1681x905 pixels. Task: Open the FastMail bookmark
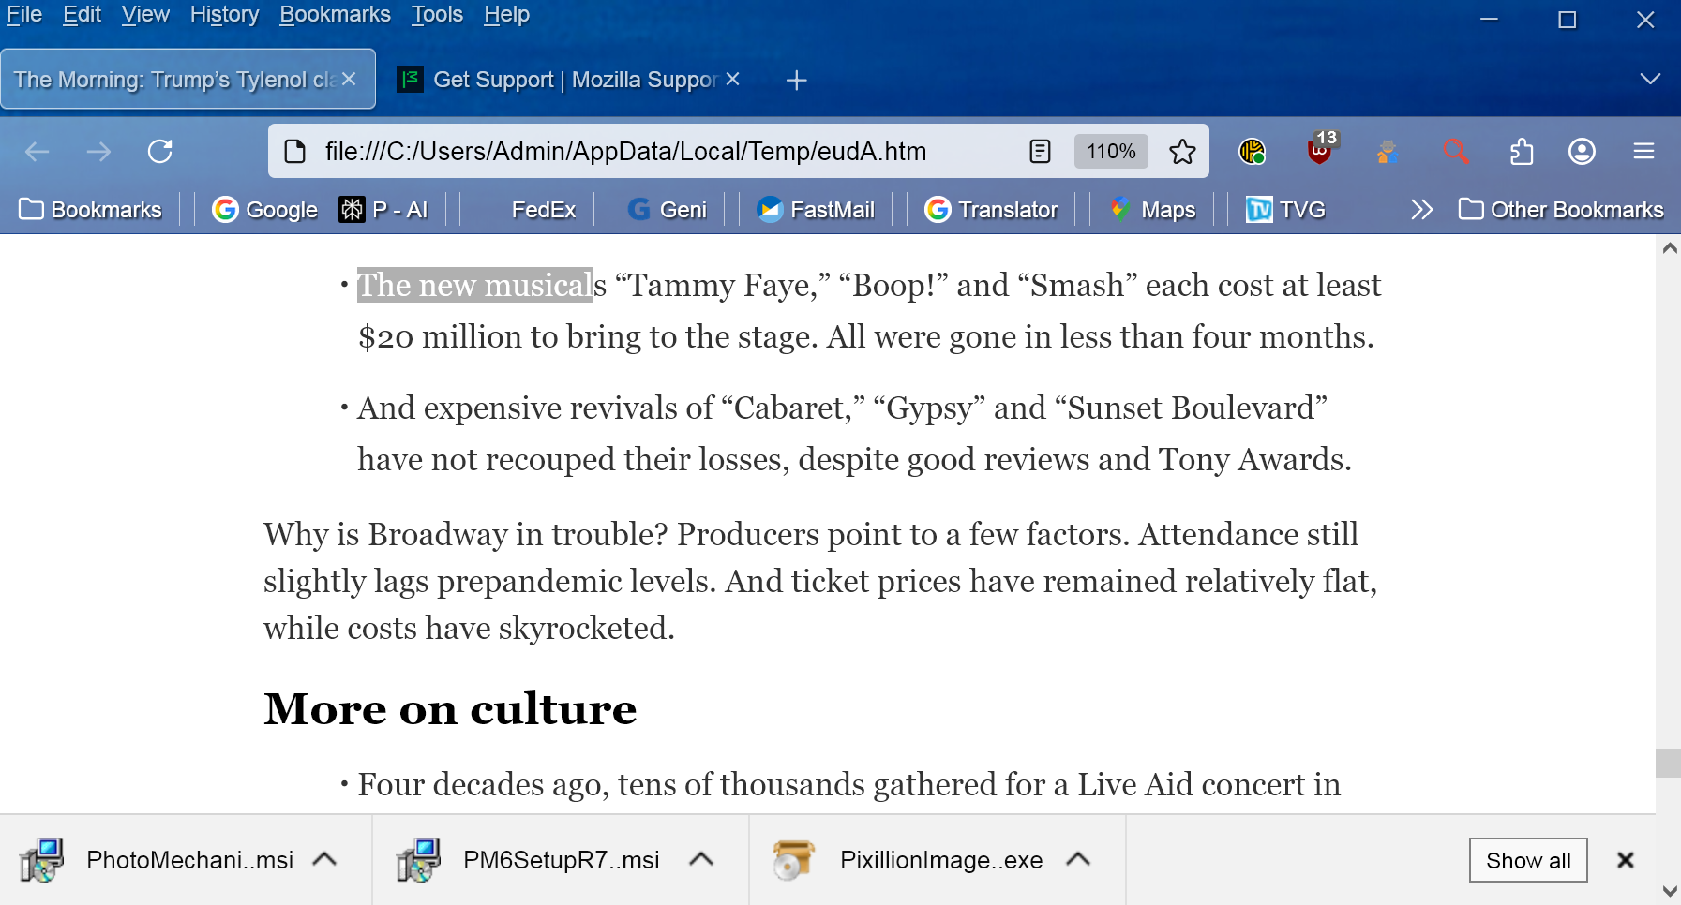click(815, 210)
